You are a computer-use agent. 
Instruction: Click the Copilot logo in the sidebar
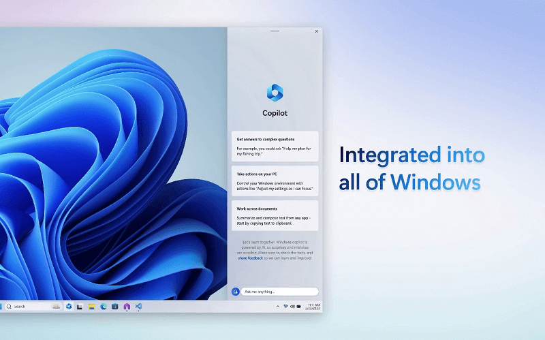pos(274,92)
